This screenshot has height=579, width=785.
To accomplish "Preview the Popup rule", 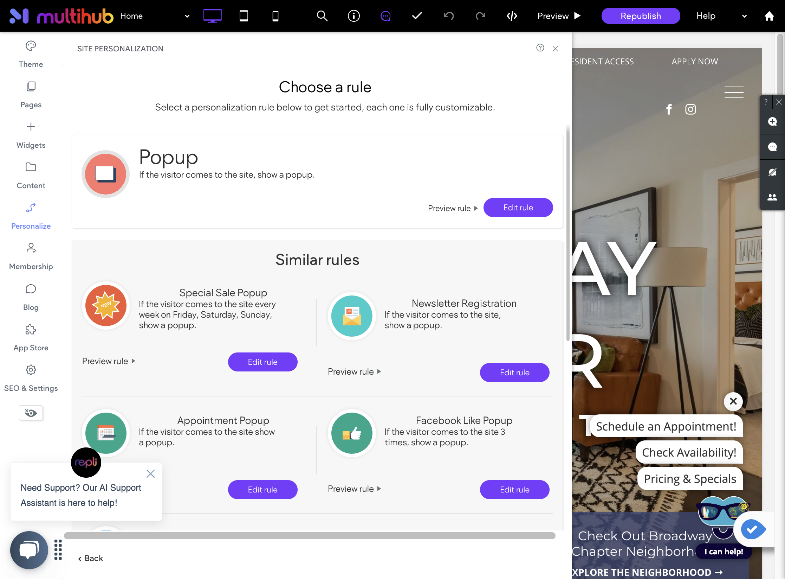I will tap(453, 208).
